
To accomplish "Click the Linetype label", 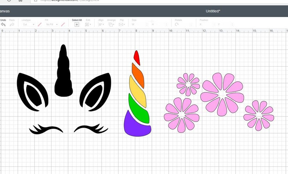I will [x=26, y=20].
